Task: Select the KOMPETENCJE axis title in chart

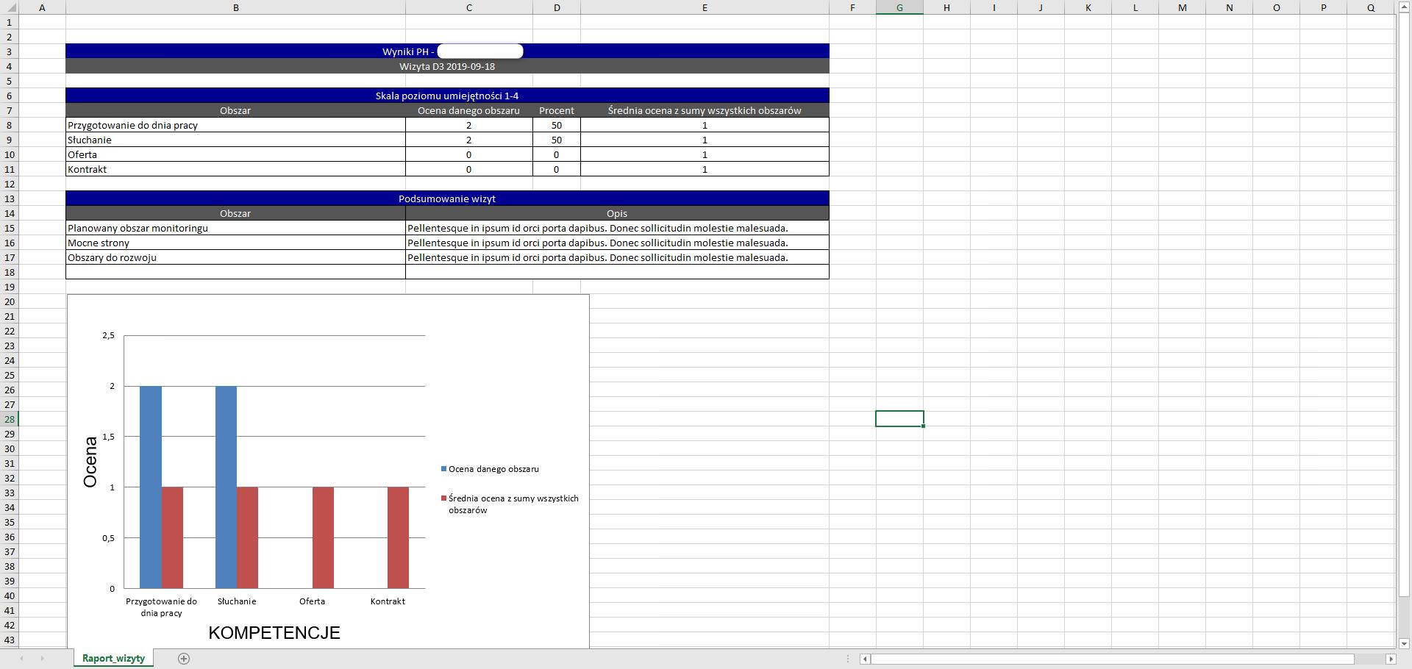Action: pos(274,633)
